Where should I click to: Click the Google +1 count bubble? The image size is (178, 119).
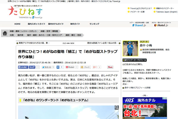coord(99,67)
